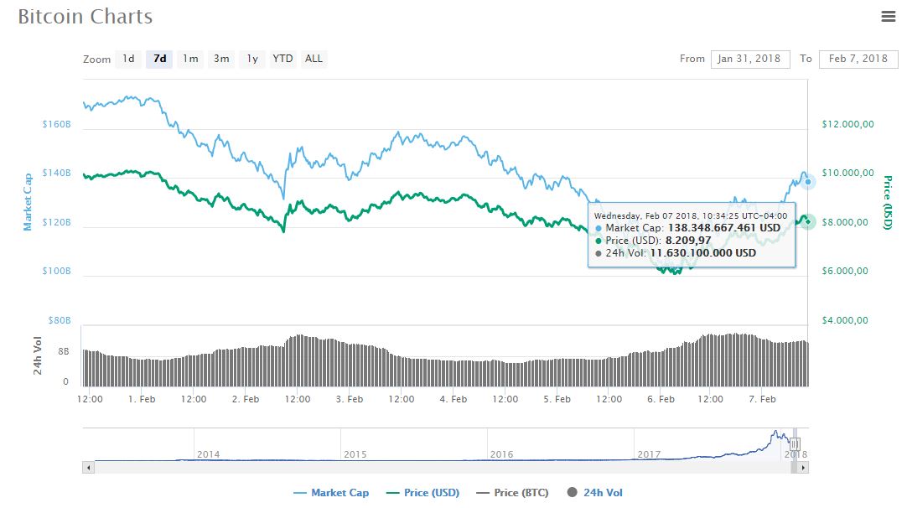Viewport: 907px width, 508px height.
Task: Click the navigator scroll right arrow
Action: (x=803, y=468)
